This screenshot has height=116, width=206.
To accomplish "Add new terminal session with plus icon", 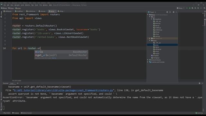I will (18, 83).
